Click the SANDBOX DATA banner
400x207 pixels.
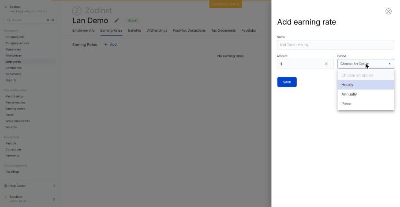coord(225,4)
